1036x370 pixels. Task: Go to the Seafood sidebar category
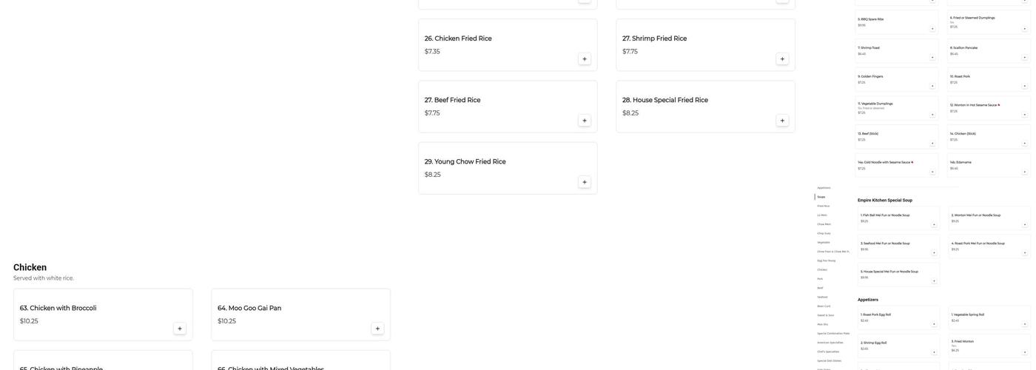coord(822,297)
